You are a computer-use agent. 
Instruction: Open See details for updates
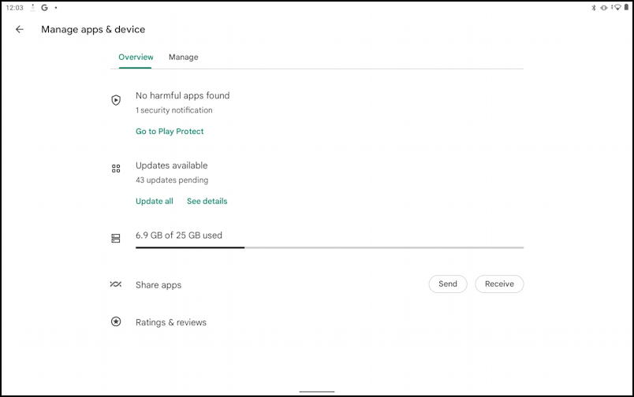click(207, 201)
